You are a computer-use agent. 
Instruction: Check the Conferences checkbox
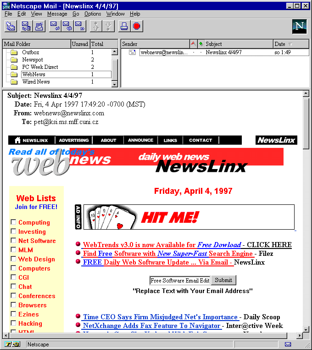tap(13, 295)
